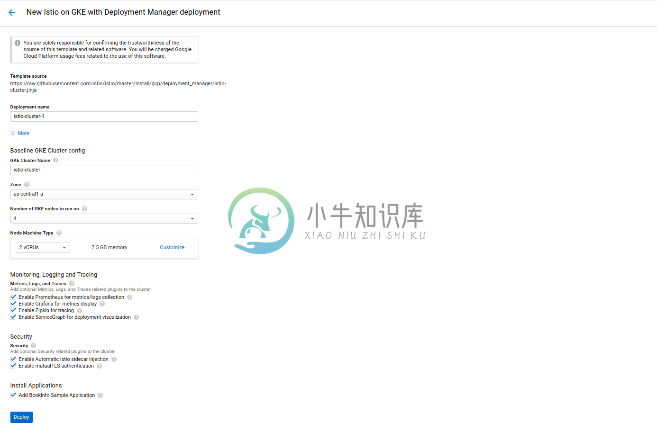Click the info icon in the warning notice
Screen dimensions: 657x441
pos(18,43)
